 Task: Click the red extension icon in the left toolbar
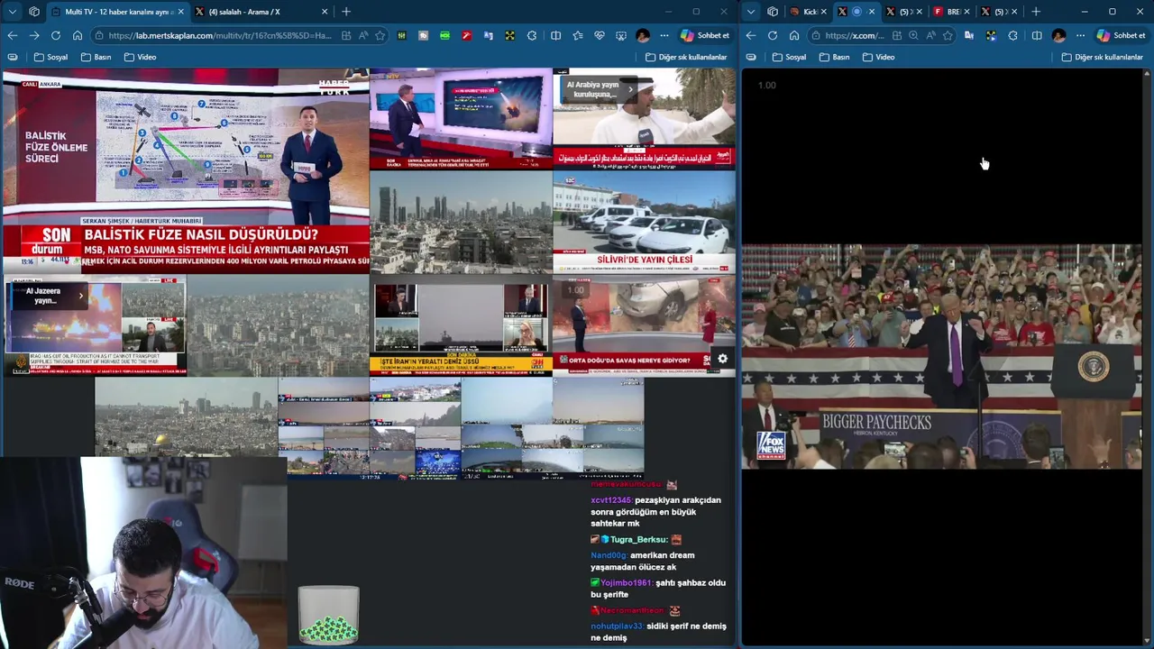[x=466, y=35]
